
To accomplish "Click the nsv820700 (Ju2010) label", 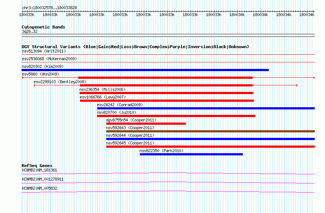I will pyautogui.click(x=116, y=112).
